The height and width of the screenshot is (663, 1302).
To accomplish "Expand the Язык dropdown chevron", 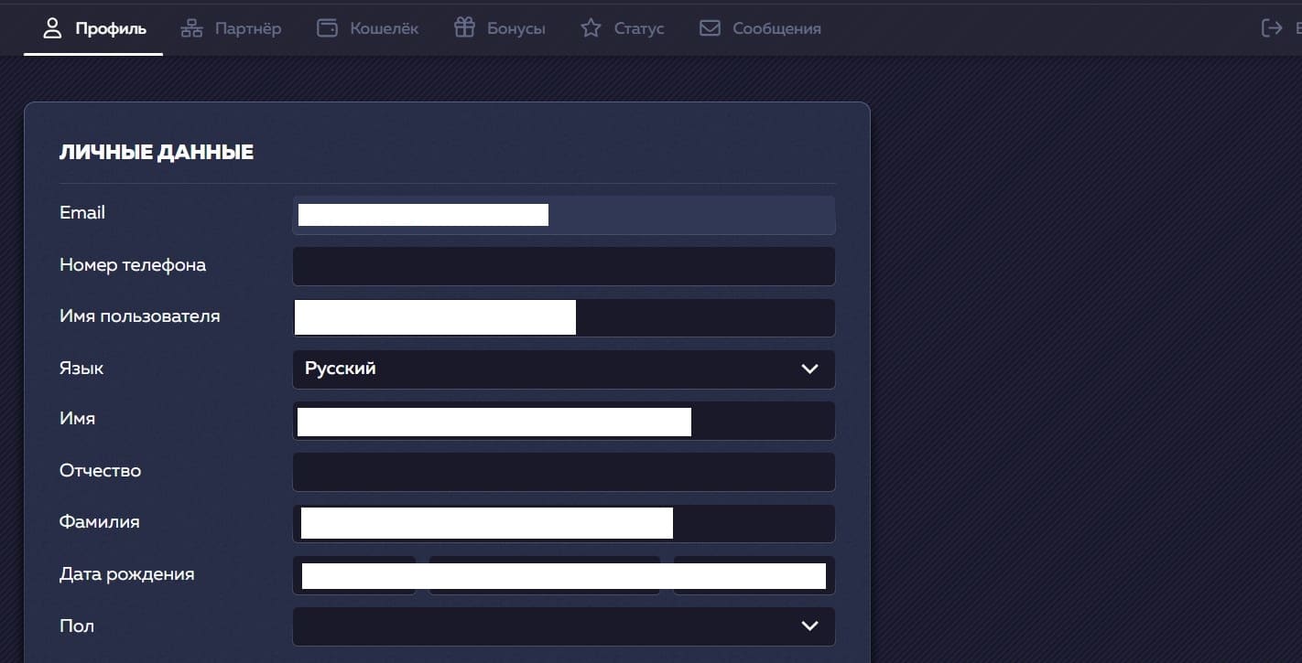I will [x=809, y=369].
